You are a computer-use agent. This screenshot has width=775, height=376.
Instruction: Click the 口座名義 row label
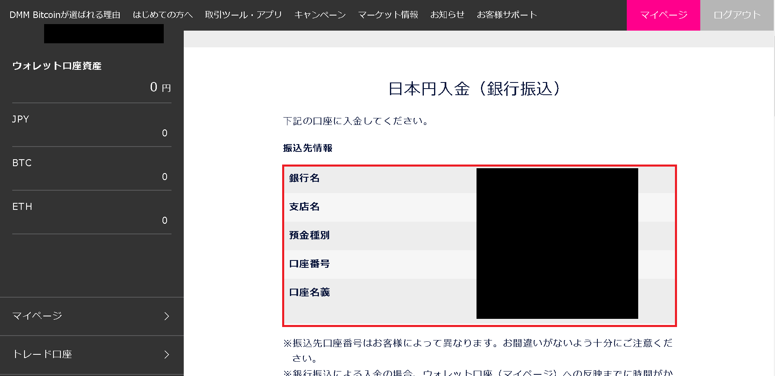pos(309,292)
